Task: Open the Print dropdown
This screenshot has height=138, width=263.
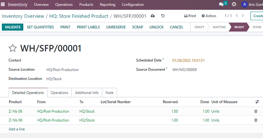Action: click(x=190, y=16)
